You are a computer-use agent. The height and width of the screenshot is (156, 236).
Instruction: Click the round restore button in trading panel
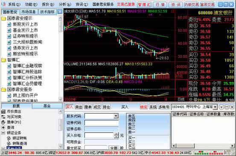(227, 107)
